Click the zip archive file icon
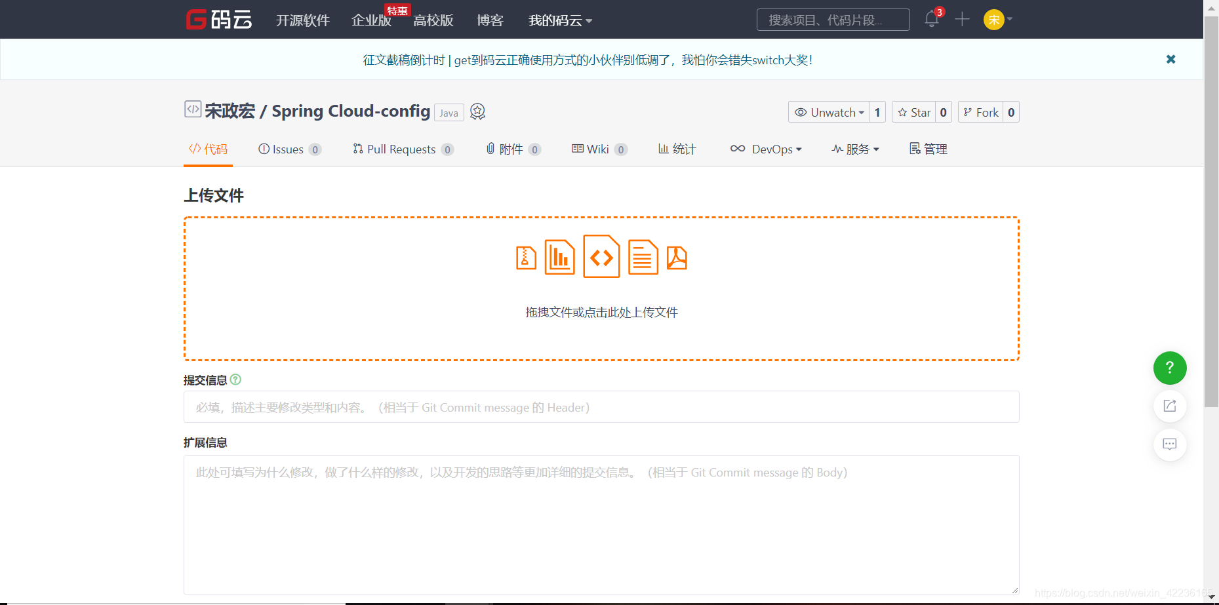The width and height of the screenshot is (1219, 605). point(526,258)
